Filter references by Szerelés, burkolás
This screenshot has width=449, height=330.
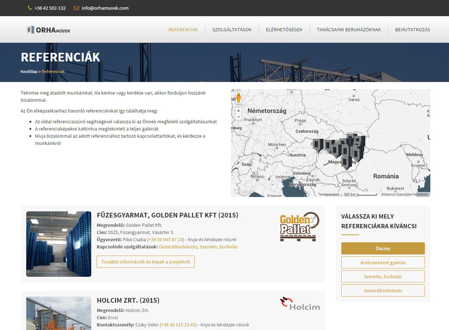[383, 277]
